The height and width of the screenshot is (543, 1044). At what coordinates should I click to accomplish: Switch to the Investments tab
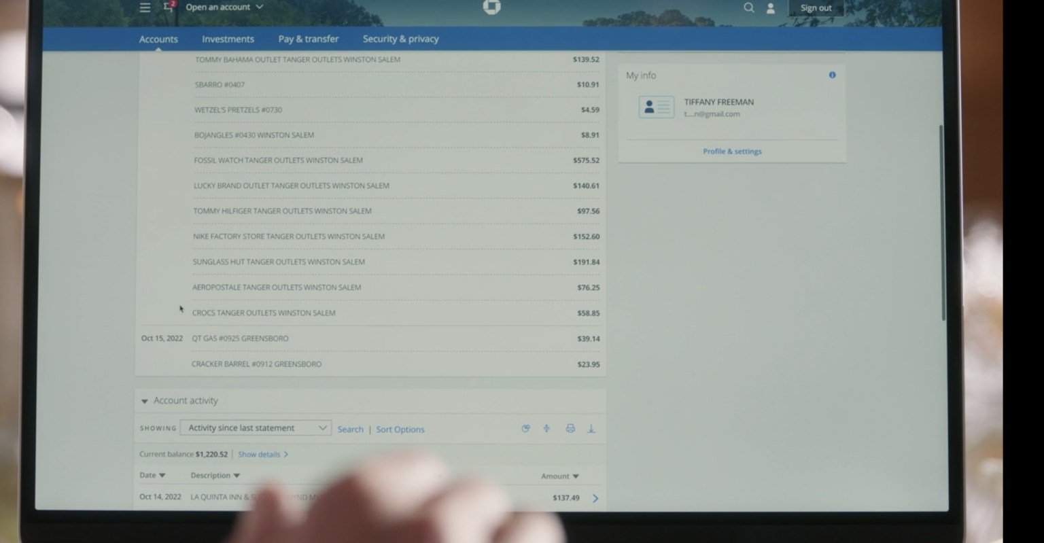point(228,39)
